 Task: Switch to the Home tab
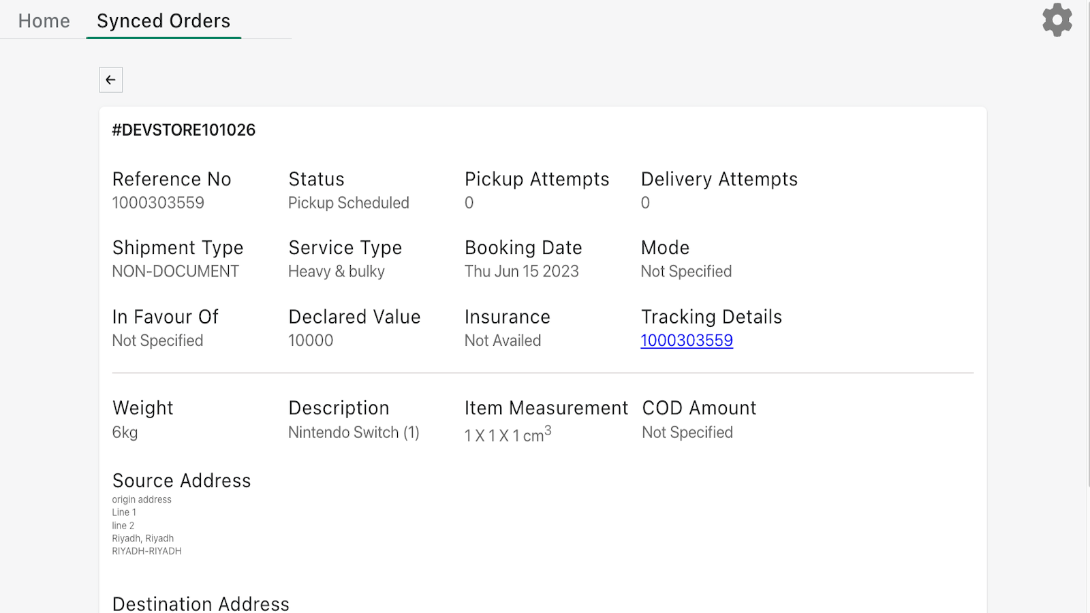point(44,20)
